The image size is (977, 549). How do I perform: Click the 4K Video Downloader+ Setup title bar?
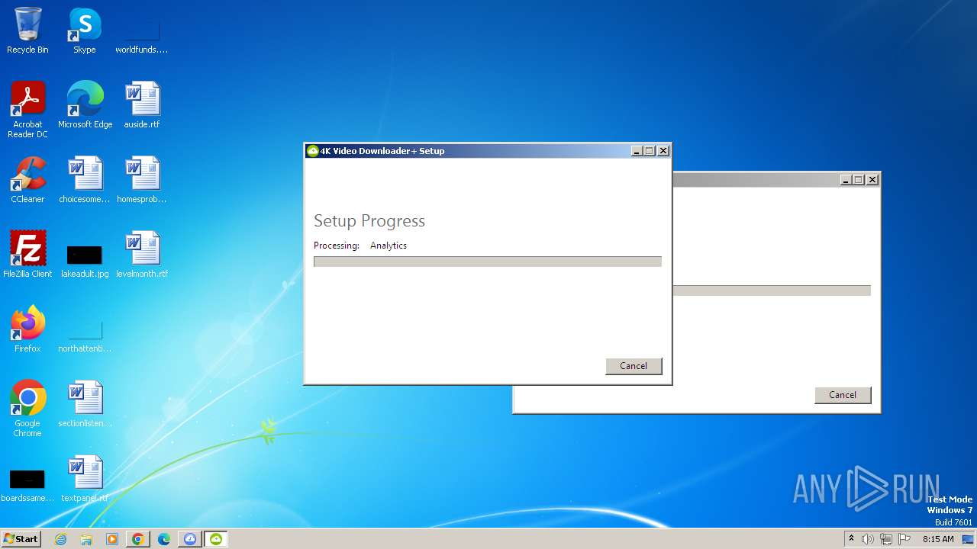pyautogui.click(x=488, y=151)
